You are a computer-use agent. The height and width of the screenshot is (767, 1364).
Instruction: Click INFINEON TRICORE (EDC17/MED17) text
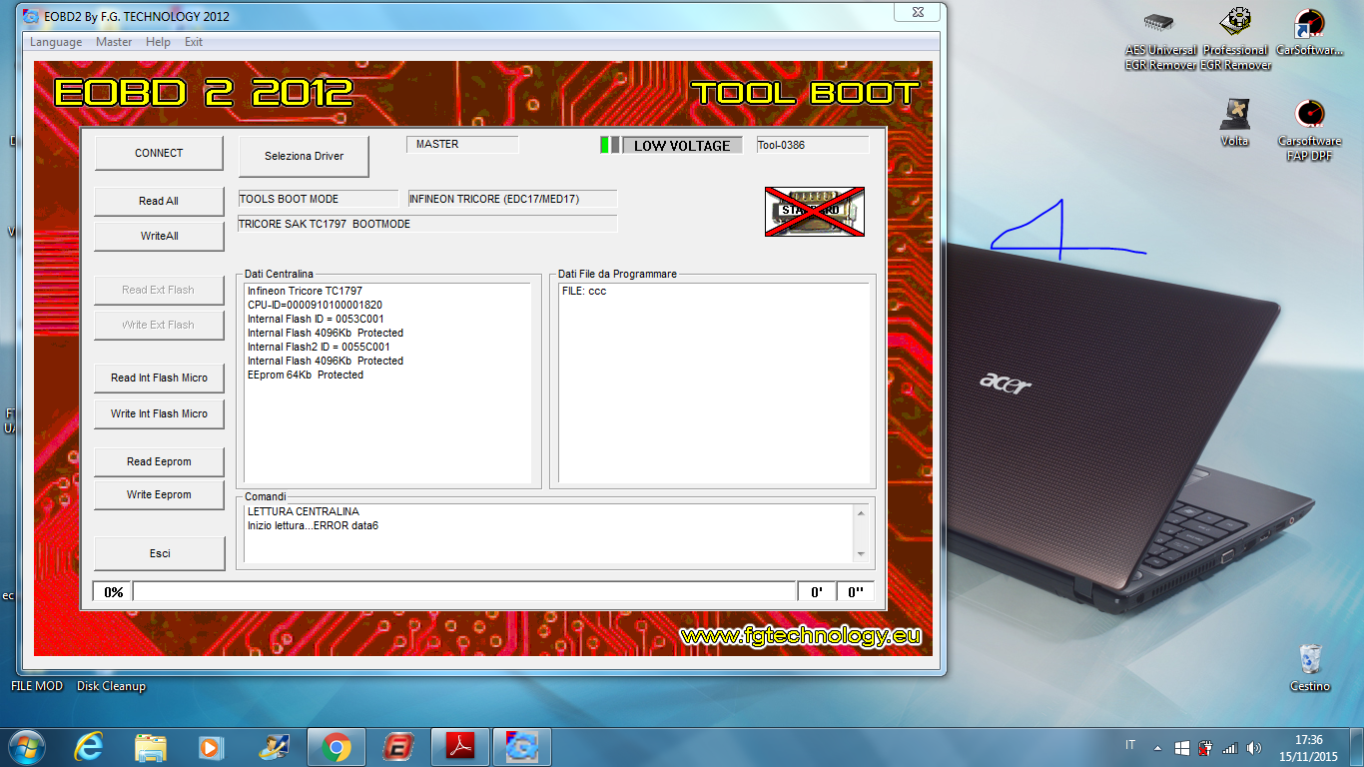(x=494, y=199)
